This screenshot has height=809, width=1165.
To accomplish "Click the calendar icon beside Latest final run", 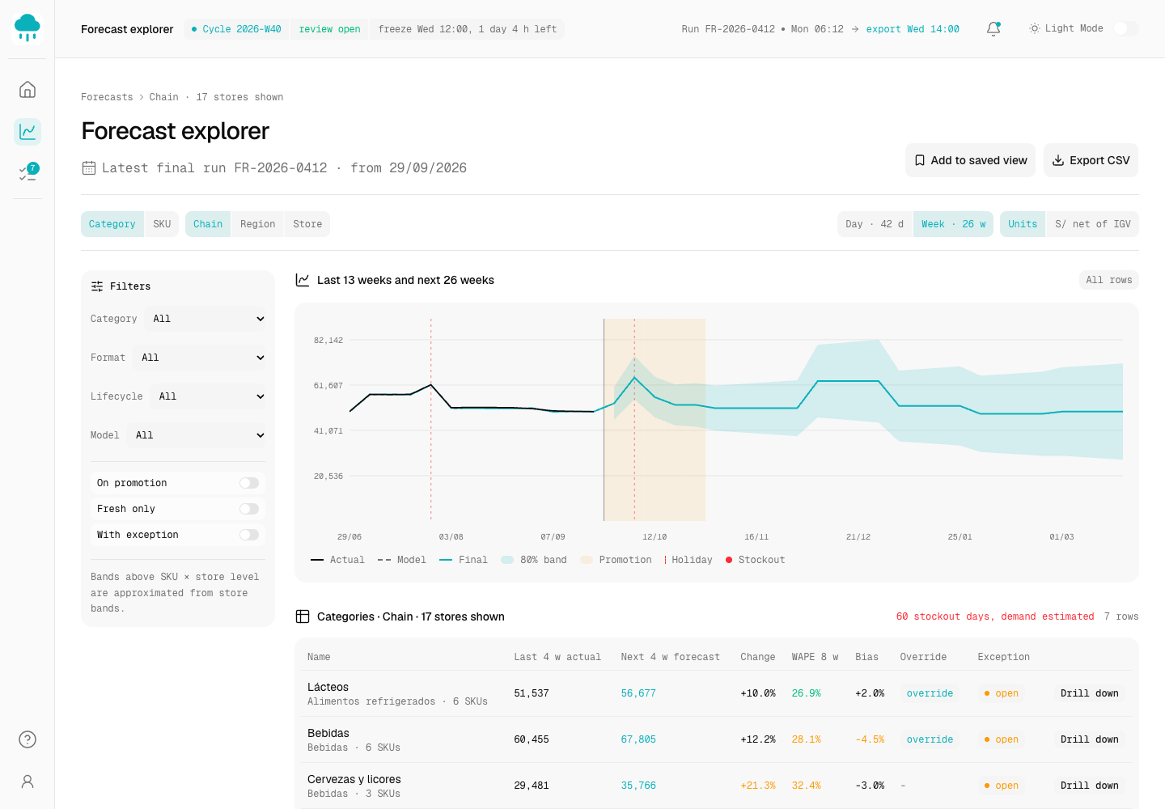I will [x=89, y=167].
